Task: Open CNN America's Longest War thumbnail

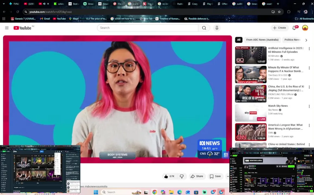Action: 251,132
